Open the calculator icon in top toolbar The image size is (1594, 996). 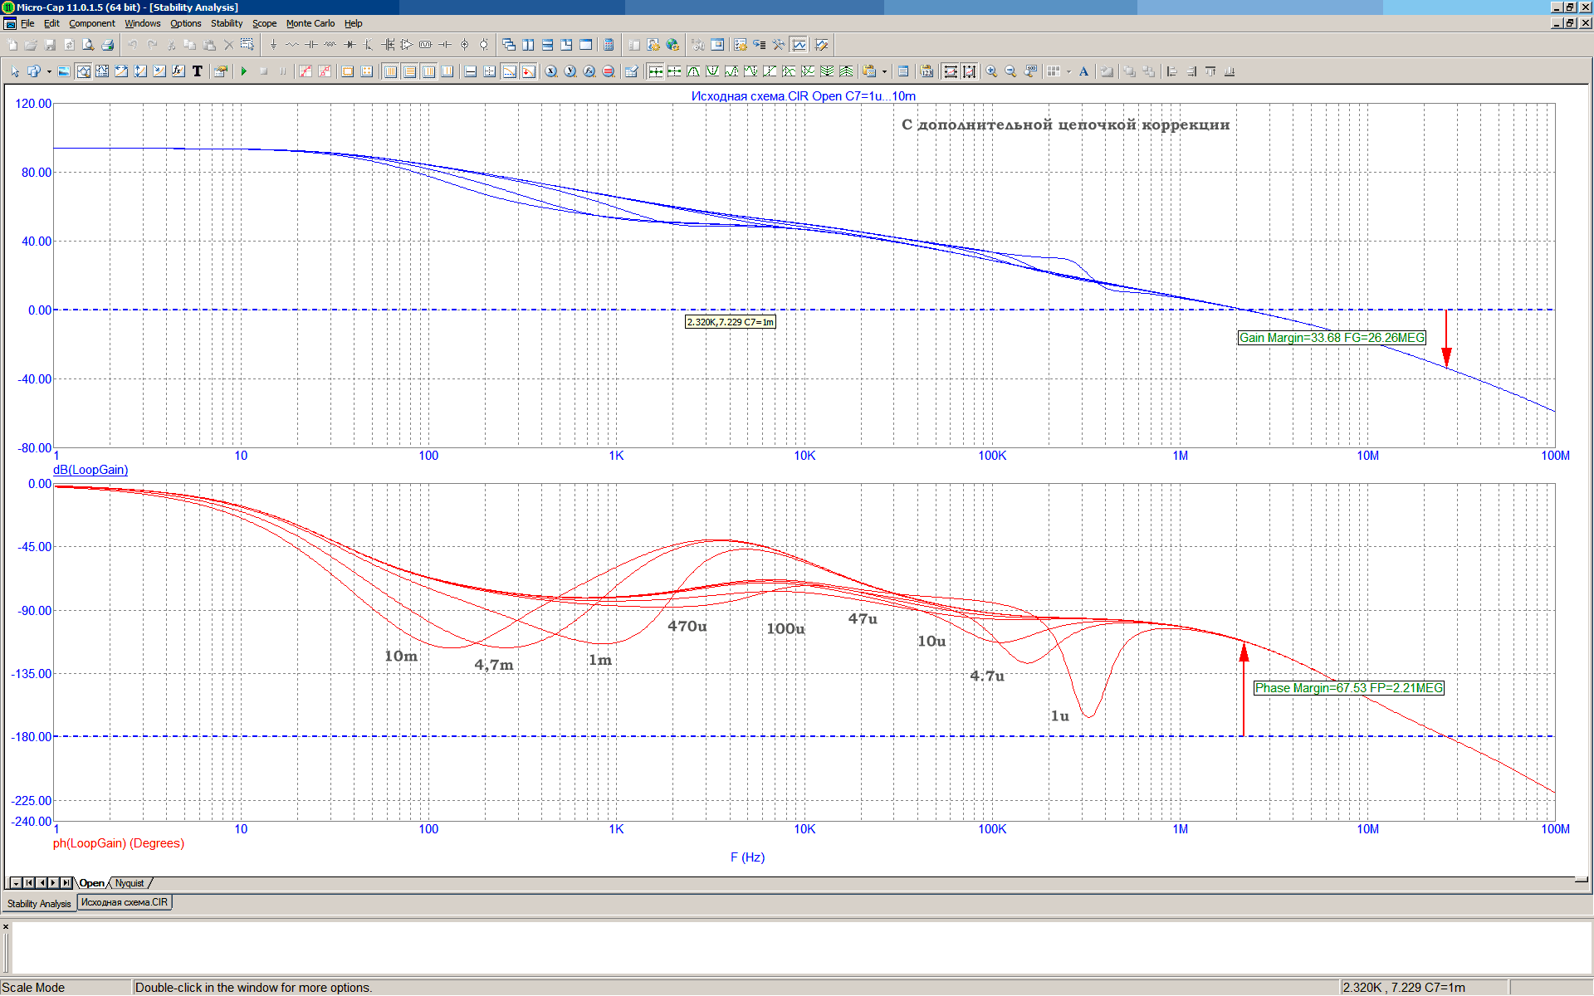point(609,45)
